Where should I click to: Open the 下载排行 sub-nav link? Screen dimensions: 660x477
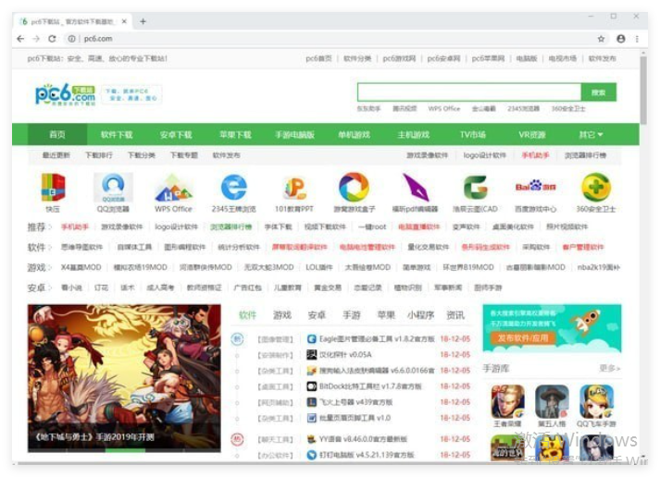[x=99, y=155]
